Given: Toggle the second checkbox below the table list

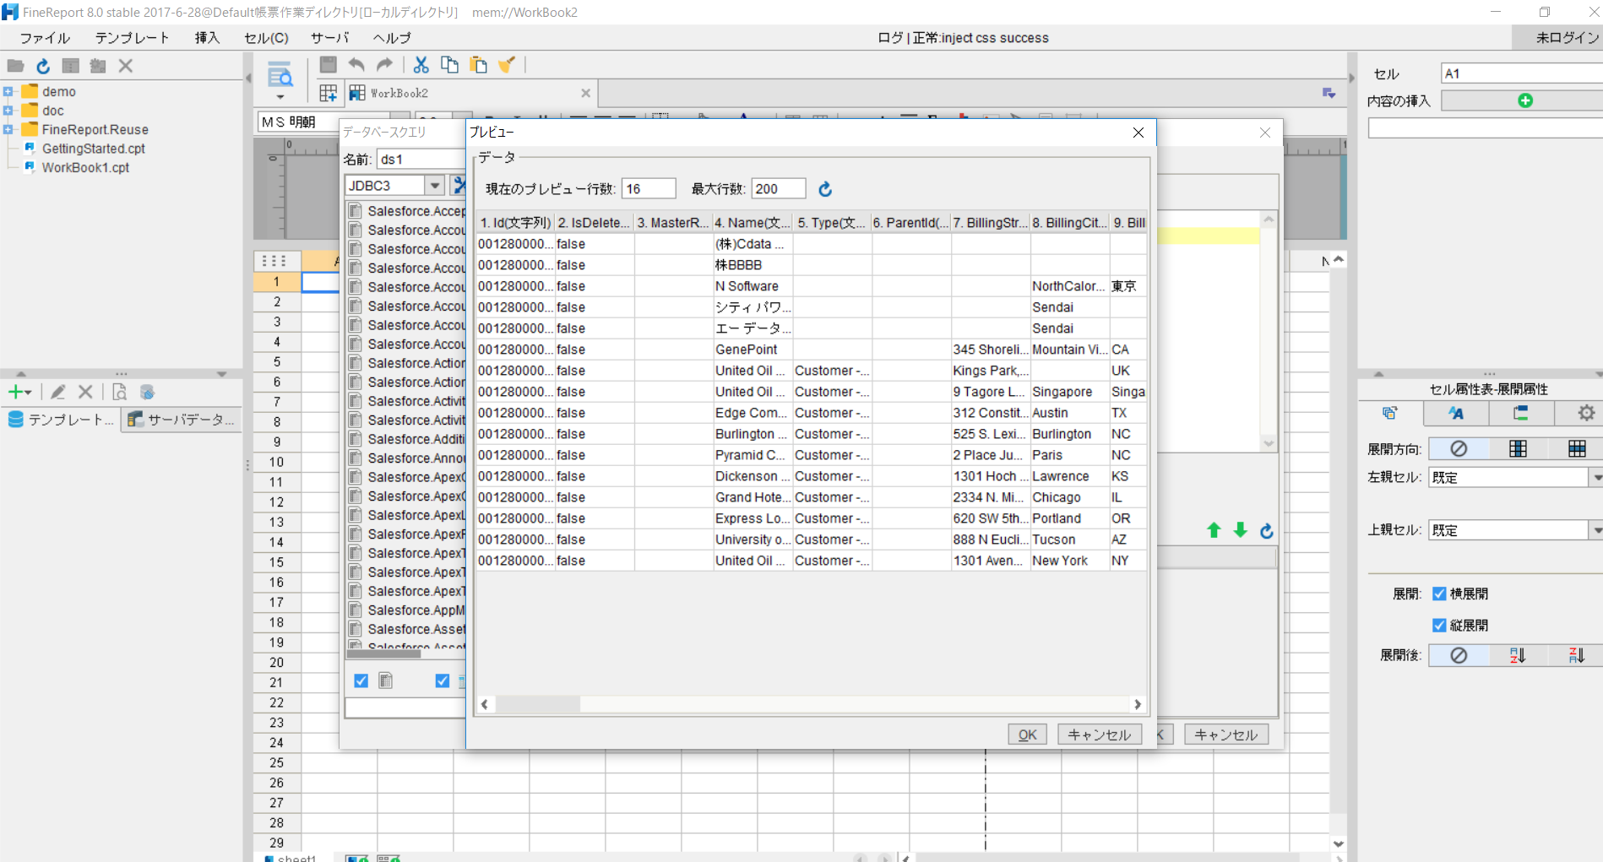Looking at the screenshot, I should pyautogui.click(x=443, y=680).
